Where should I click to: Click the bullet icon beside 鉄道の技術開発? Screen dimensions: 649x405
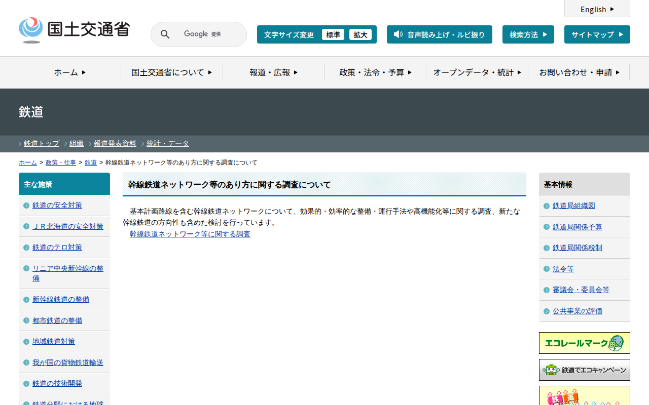coord(26,384)
